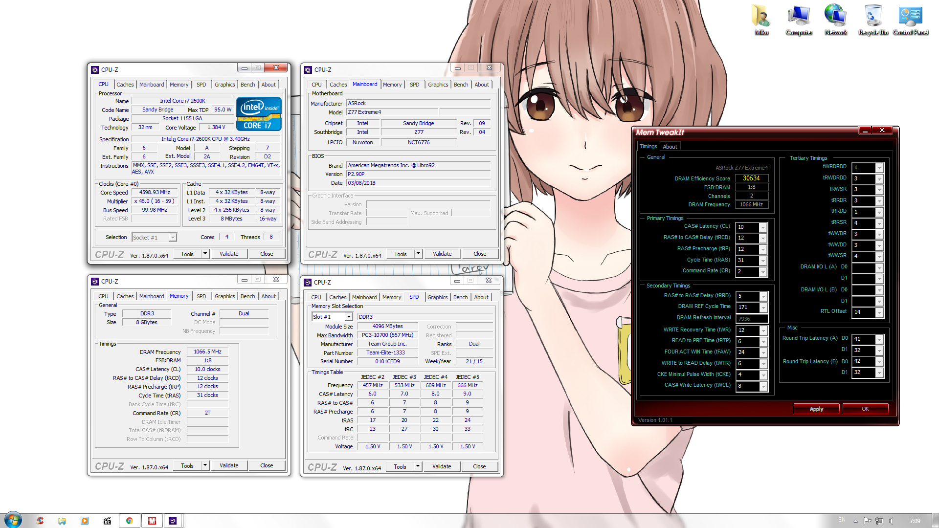This screenshot has height=528, width=939.
Task: Expand Tools dropdown arrow in the Mainboard window
Action: (418, 254)
